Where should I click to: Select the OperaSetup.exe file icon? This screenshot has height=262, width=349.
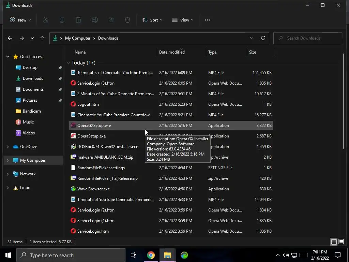pyautogui.click(x=73, y=136)
